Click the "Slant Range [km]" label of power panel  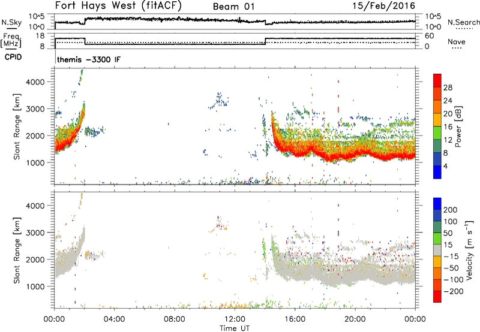click(17, 126)
